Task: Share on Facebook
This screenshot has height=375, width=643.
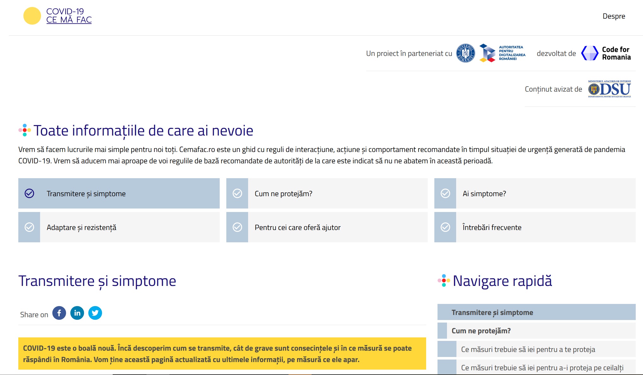Action: [59, 313]
